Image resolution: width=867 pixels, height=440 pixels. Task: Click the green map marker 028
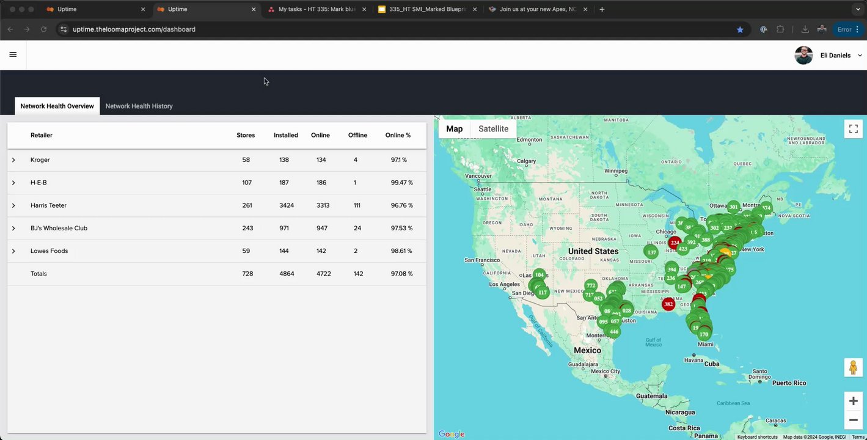pyautogui.click(x=626, y=310)
